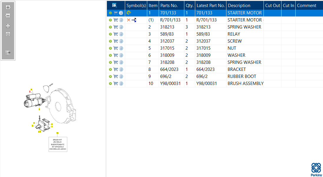Sort by the Parts No. column header
This screenshot has width=323, height=177.
tap(169, 6)
